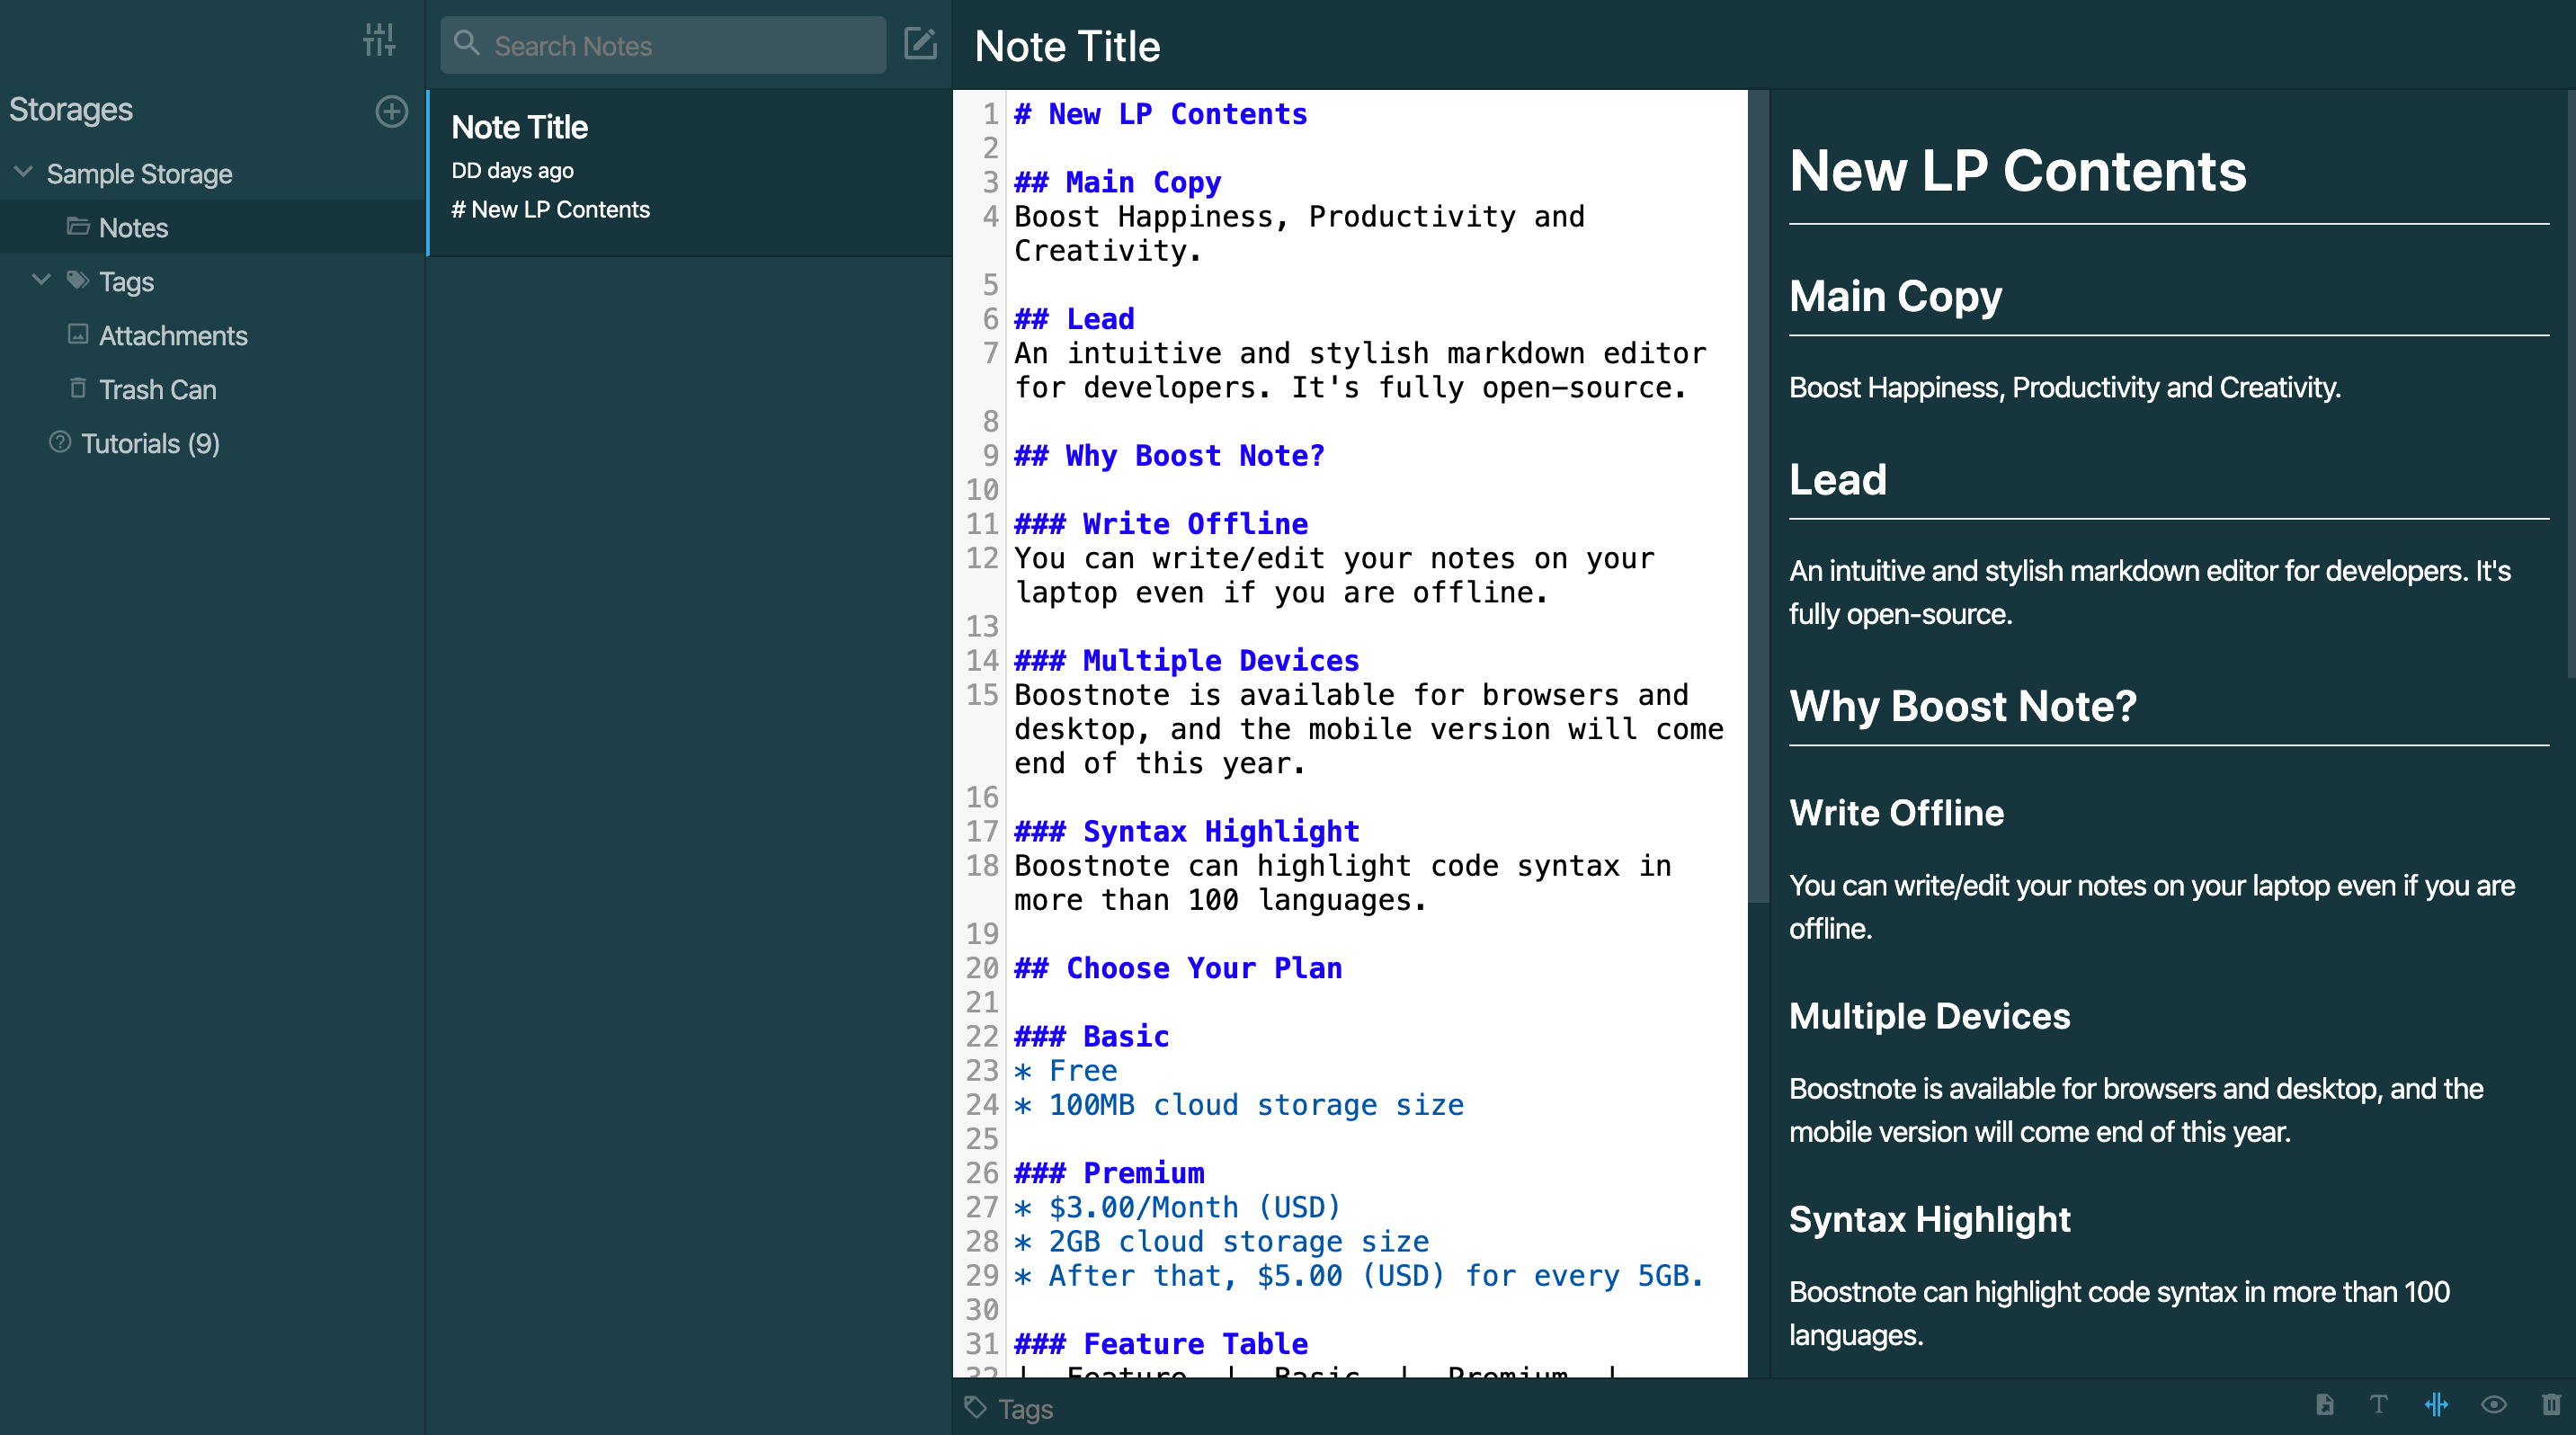Screen dimensions: 2576x1435
Task: Click the editor's vertical scrollbar
Action: click(x=1758, y=500)
